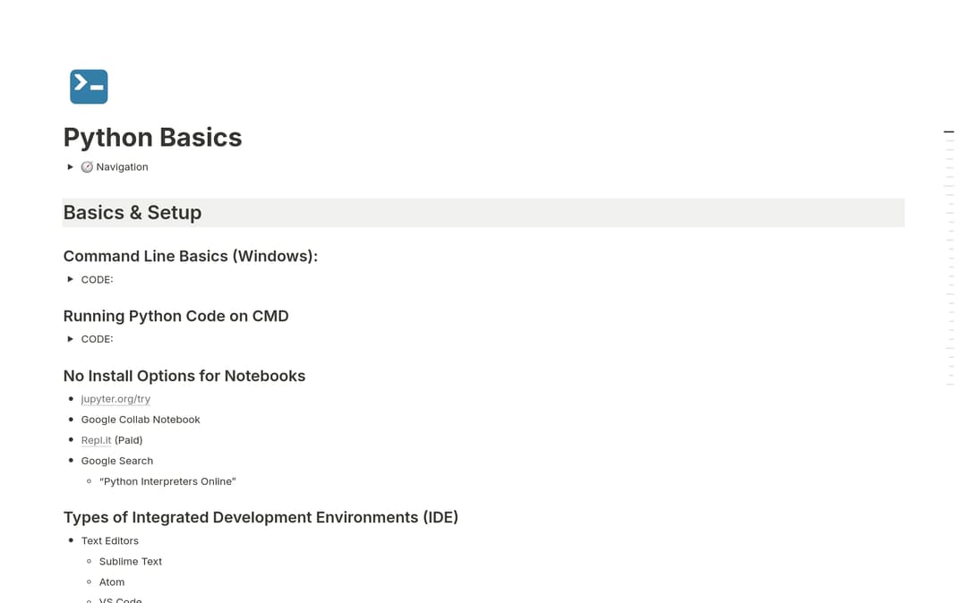The height and width of the screenshot is (603, 967).
Task: Open the jupyter.org/try link
Action: coord(115,398)
